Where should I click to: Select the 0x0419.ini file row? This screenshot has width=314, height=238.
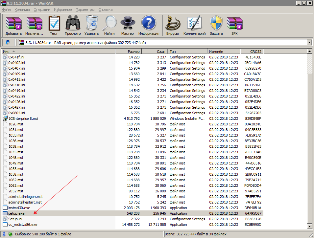coord(133,91)
